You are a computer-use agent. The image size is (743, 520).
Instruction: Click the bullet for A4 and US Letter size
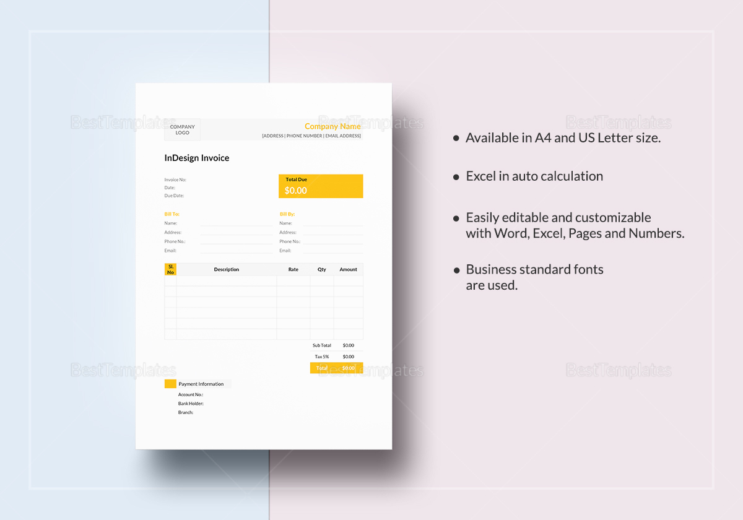tap(456, 138)
